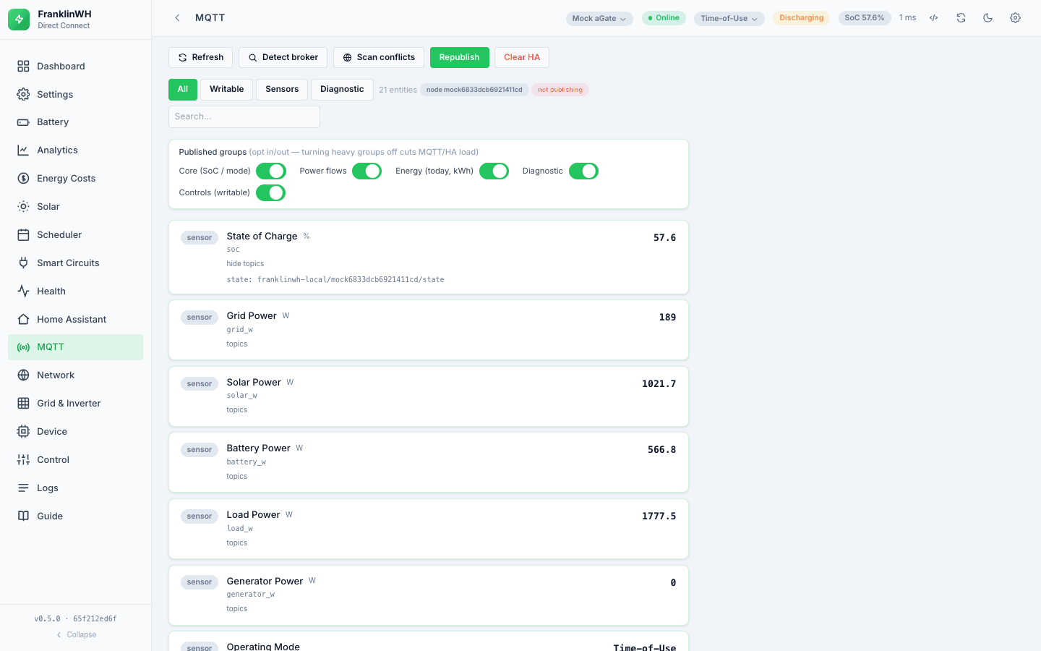Toggle the Diagnostic group switch

[584, 171]
